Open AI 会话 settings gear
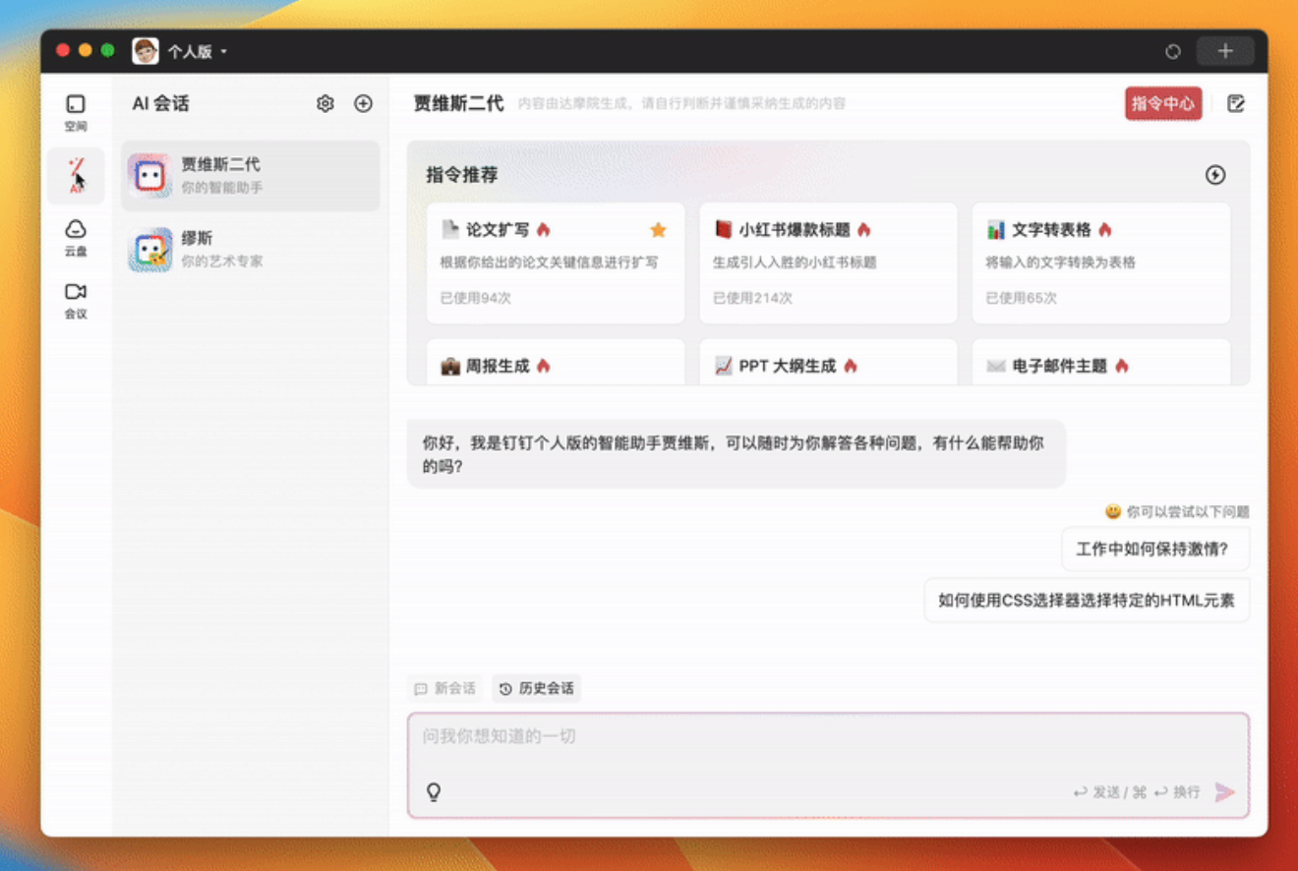The width and height of the screenshot is (1298, 871). pos(325,104)
